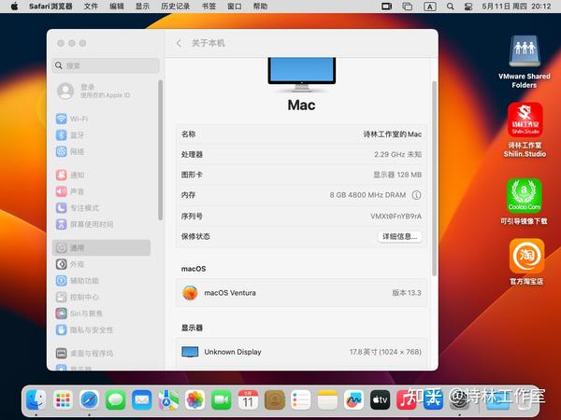
Task: Open FaceTime from the Dock
Action: pyautogui.click(x=222, y=399)
